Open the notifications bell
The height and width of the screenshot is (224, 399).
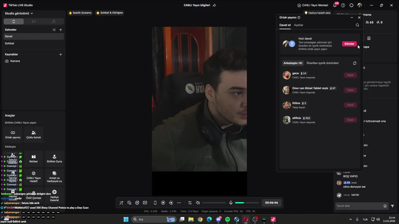point(335,5)
